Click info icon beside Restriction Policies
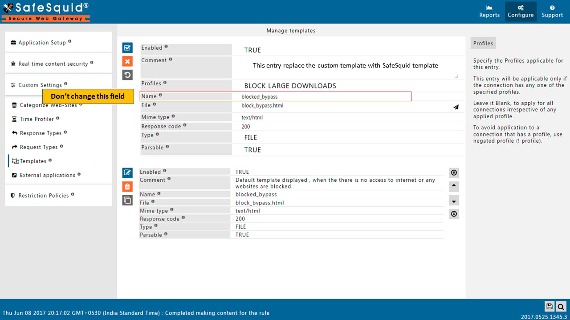 pos(73,194)
